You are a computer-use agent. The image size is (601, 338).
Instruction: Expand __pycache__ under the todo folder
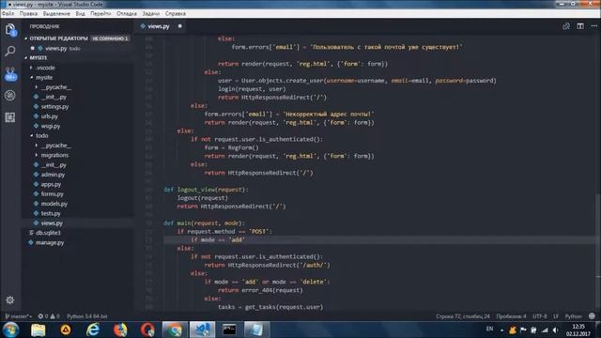56,146
